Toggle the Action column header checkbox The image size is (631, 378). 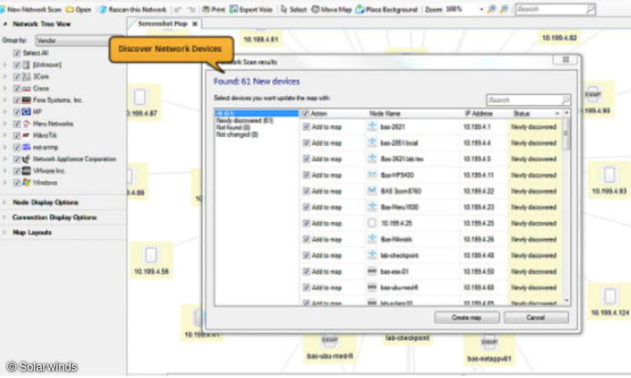306,113
